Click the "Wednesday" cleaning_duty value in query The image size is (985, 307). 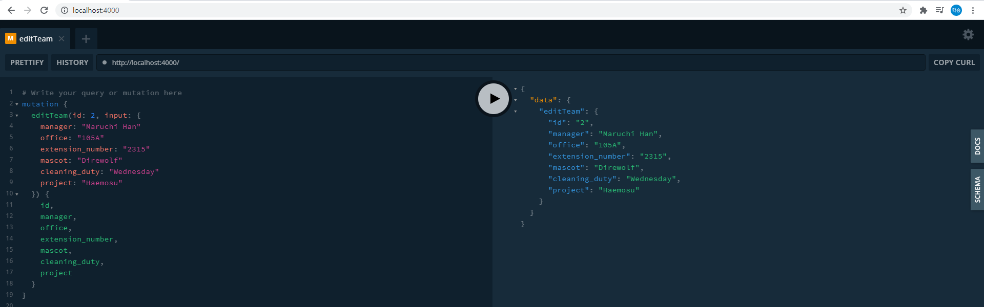pyautogui.click(x=134, y=172)
